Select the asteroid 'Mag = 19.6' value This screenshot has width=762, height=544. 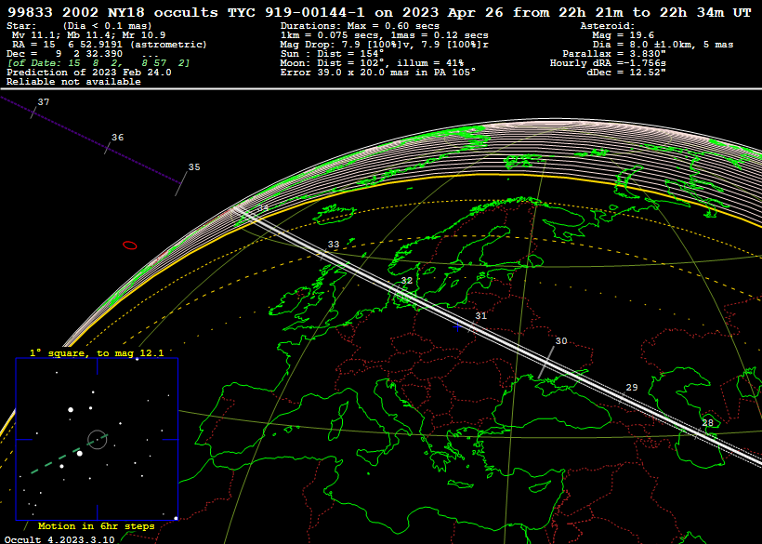pos(623,35)
